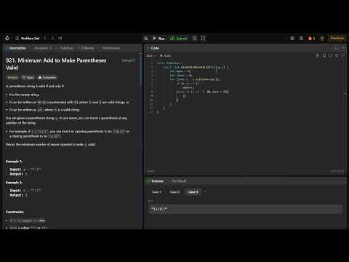Click the reset-code icon in editor toolbar
The width and height of the screenshot is (349, 262).
(337, 55)
